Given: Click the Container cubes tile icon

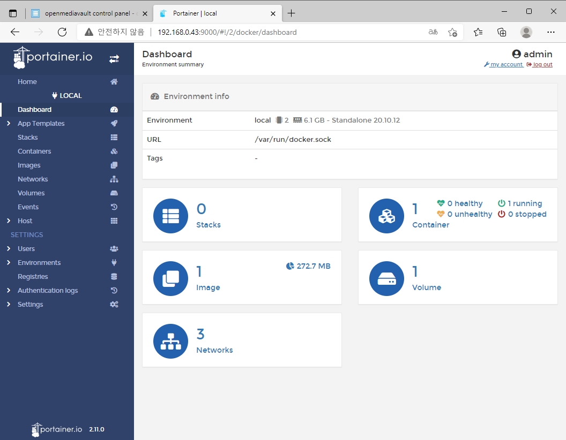Looking at the screenshot, I should point(386,216).
